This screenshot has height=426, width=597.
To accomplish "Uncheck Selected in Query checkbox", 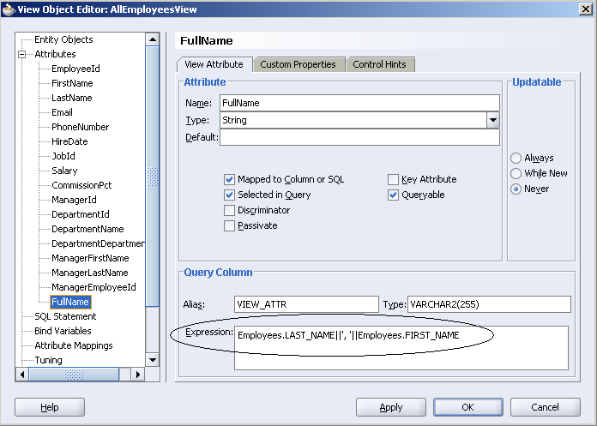I will point(229,195).
